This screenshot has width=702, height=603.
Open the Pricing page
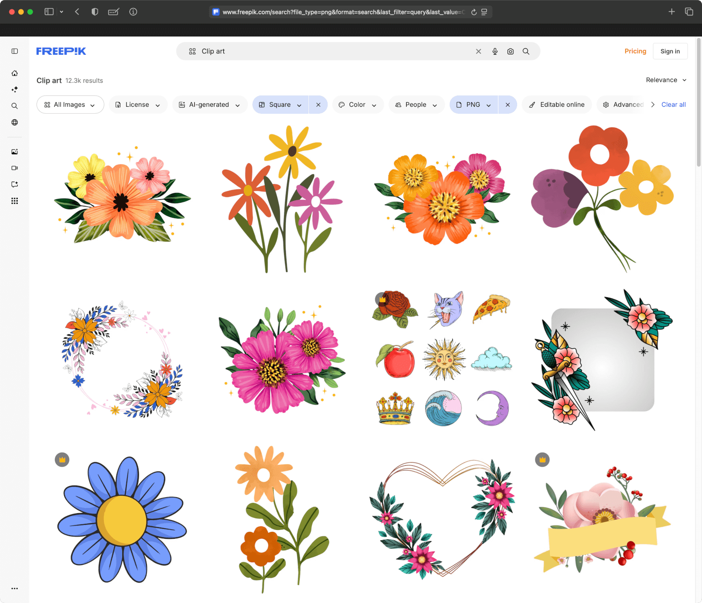pyautogui.click(x=635, y=51)
